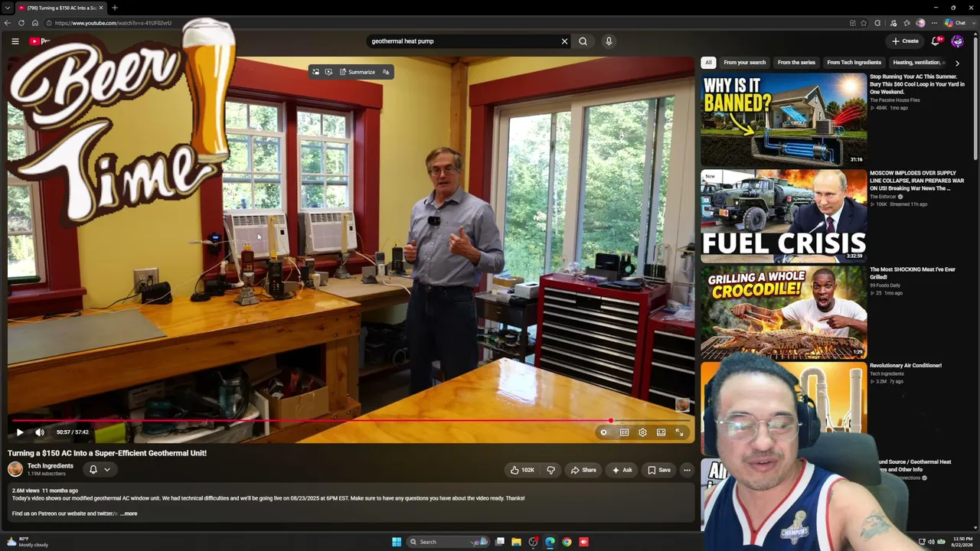Click the microphone icon beside Summarize
Viewport: 980px width, 551px height.
[386, 72]
